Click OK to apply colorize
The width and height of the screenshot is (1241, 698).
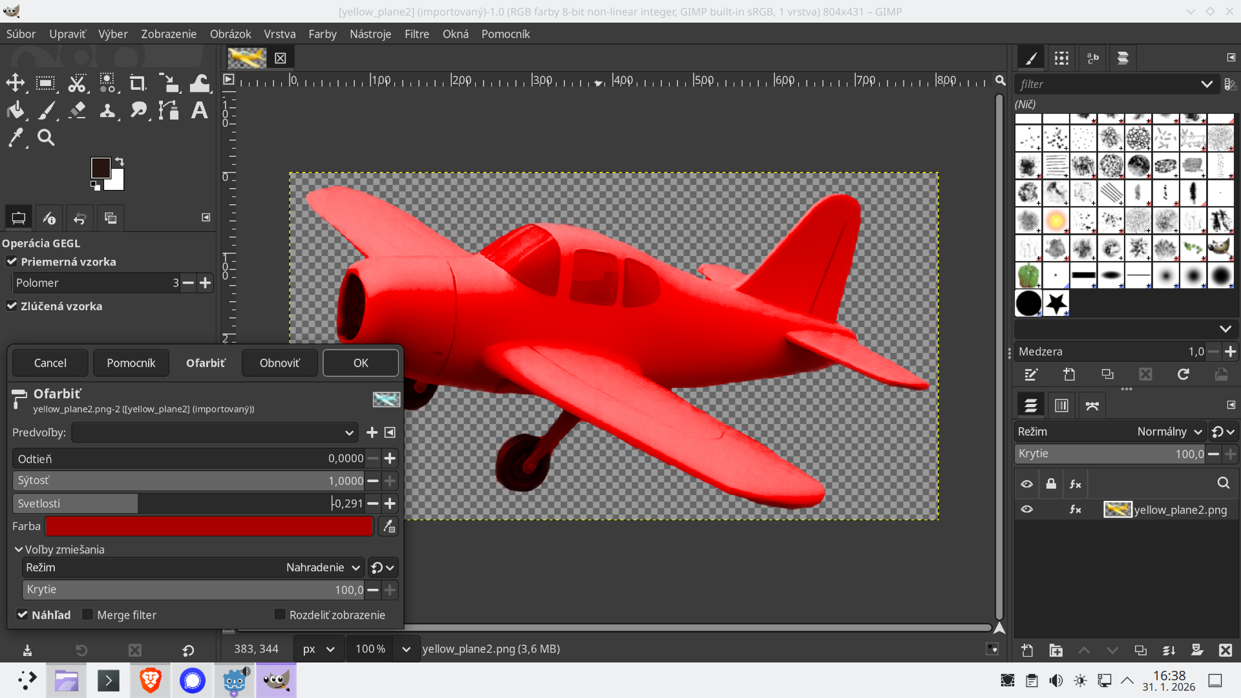click(x=360, y=363)
